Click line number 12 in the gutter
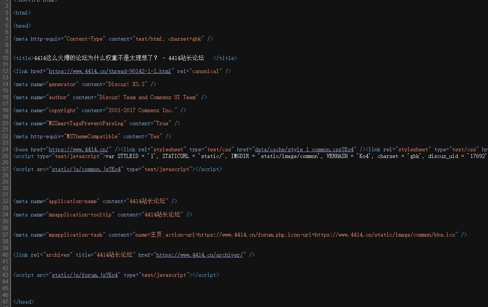This screenshot has height=307, width=488. [x=5, y=71]
